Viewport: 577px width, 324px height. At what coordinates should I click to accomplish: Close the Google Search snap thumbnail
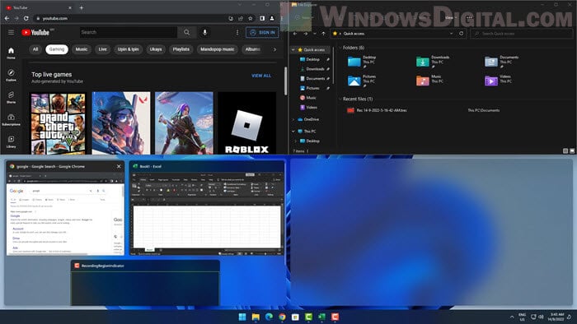click(119, 166)
